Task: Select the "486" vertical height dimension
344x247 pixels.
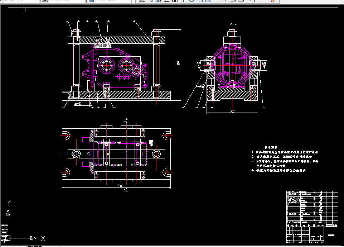Action: (x=178, y=63)
